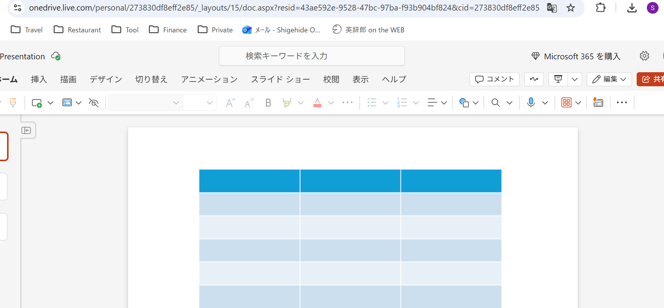
Task: Click the コメント button
Action: pos(494,79)
